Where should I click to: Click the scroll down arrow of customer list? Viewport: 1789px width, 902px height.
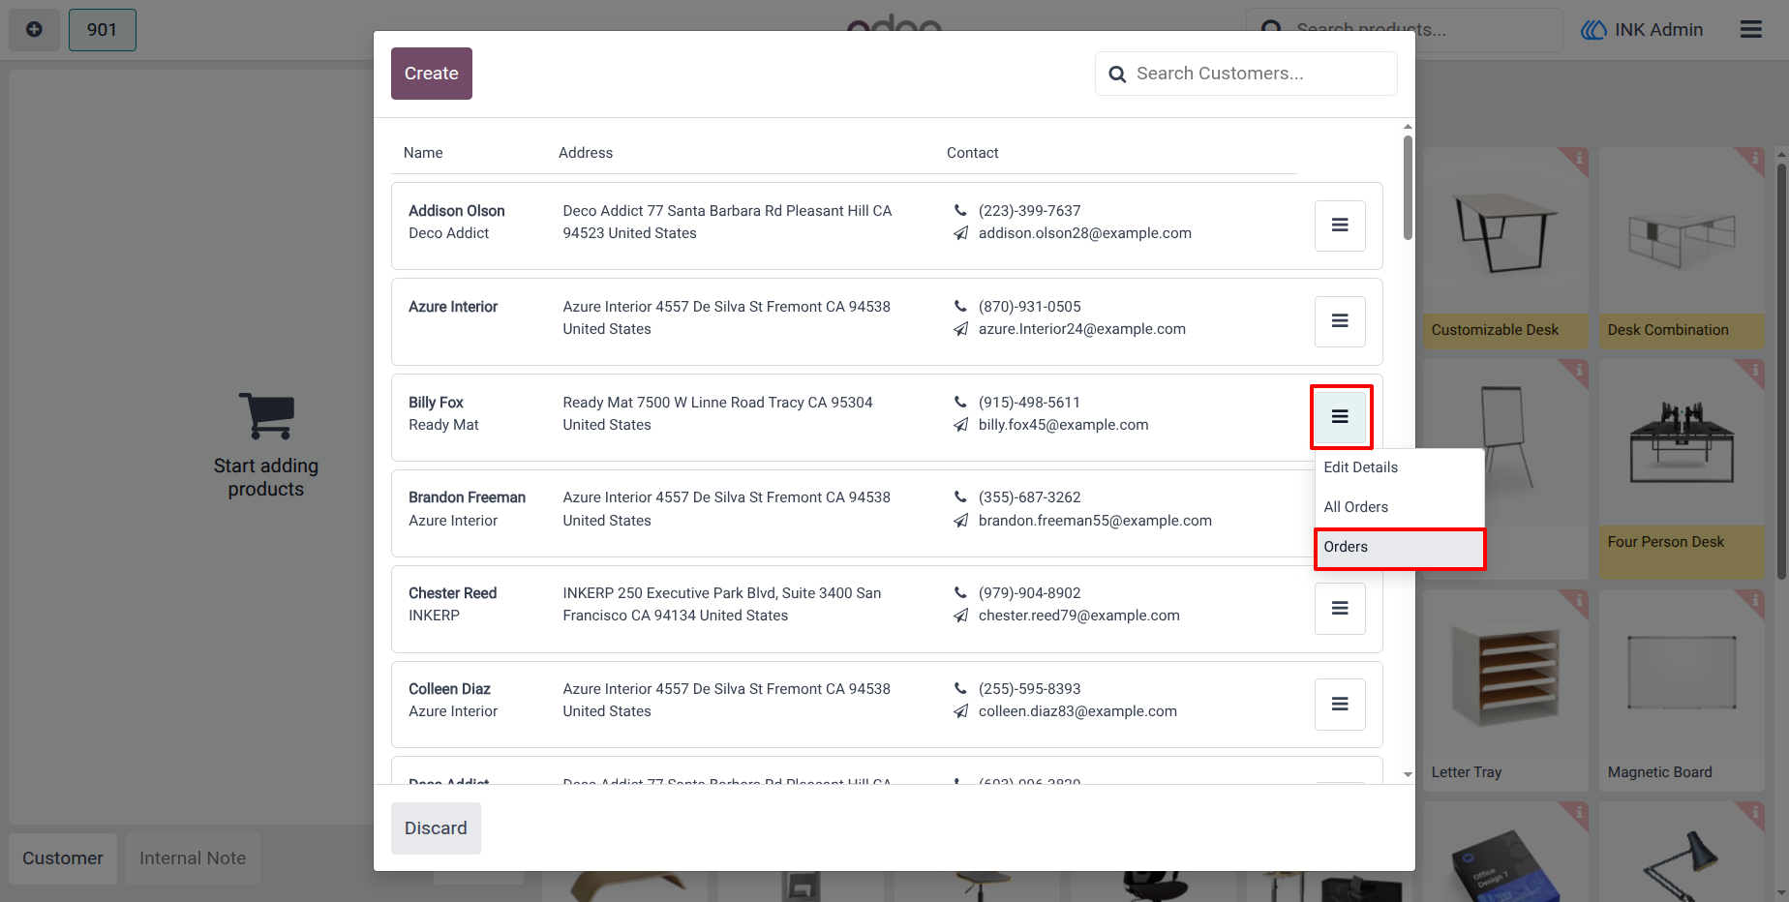tap(1408, 774)
